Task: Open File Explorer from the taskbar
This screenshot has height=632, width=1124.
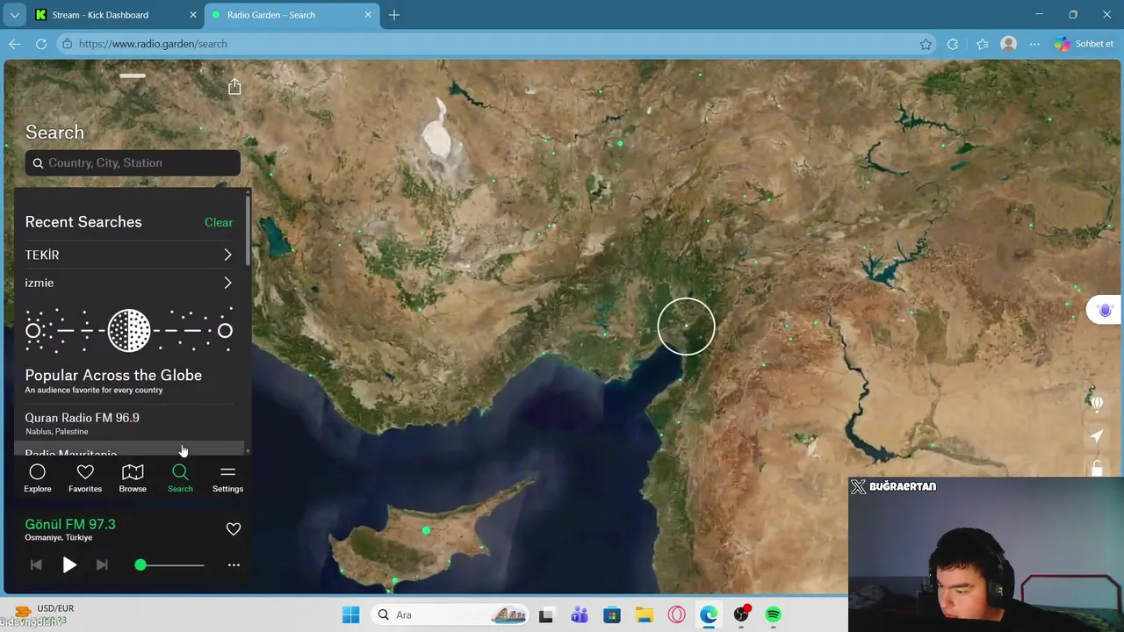Action: click(645, 614)
